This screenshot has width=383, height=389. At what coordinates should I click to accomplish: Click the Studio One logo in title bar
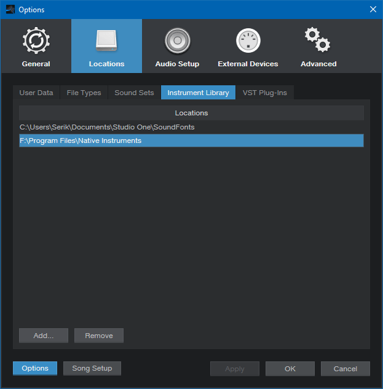10,9
